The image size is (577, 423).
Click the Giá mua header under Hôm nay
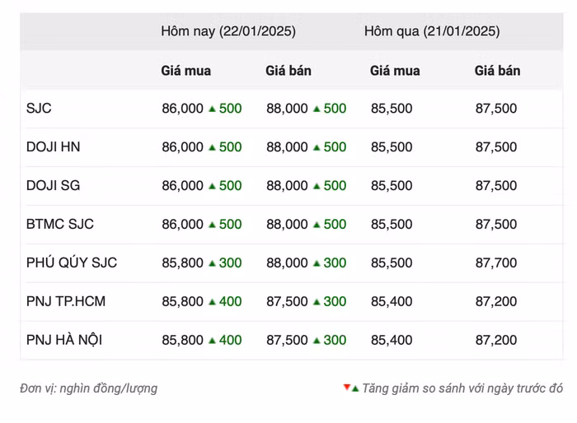click(x=185, y=71)
